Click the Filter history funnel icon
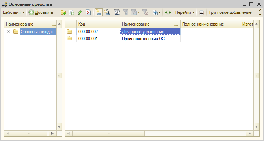 coord(134,13)
